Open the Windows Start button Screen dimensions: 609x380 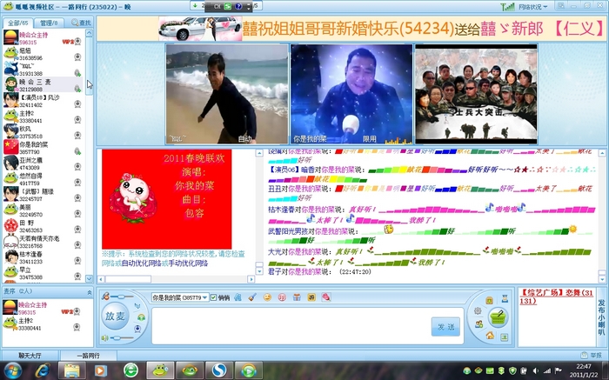[x=13, y=370]
